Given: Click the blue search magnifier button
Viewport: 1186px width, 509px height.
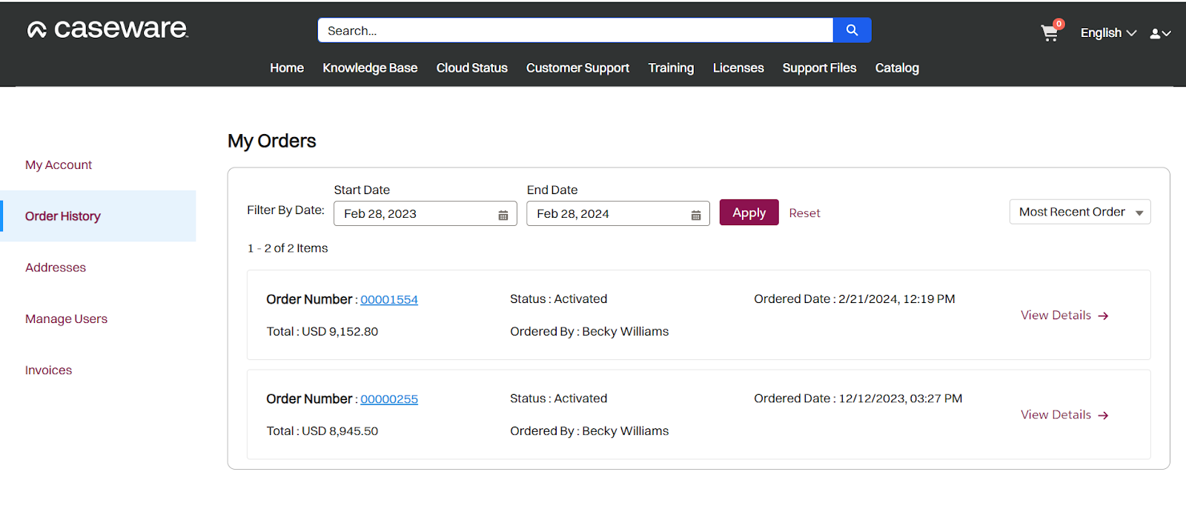Looking at the screenshot, I should (x=852, y=30).
